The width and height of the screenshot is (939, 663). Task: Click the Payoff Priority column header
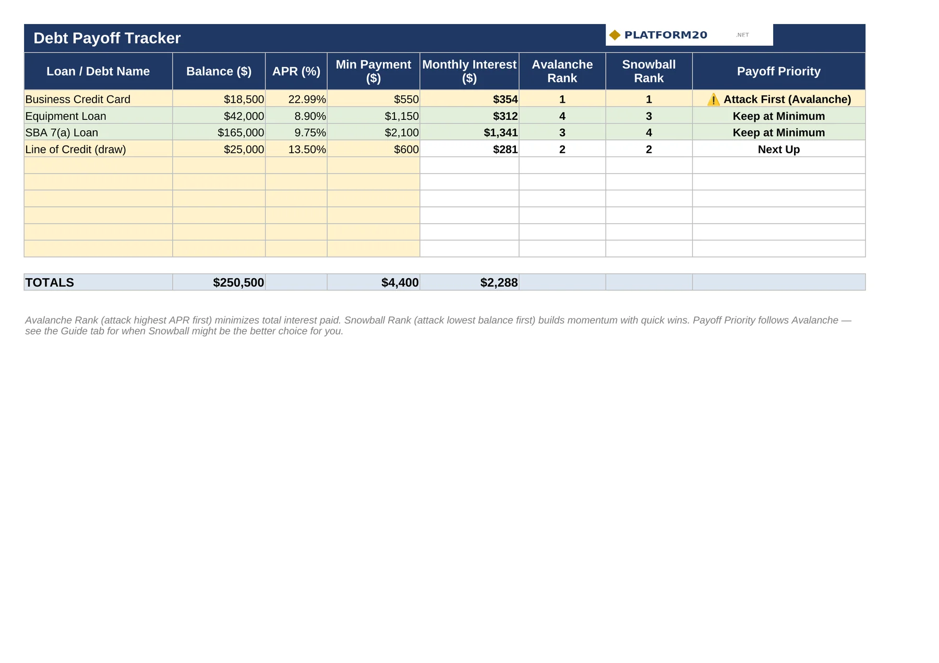(x=779, y=71)
